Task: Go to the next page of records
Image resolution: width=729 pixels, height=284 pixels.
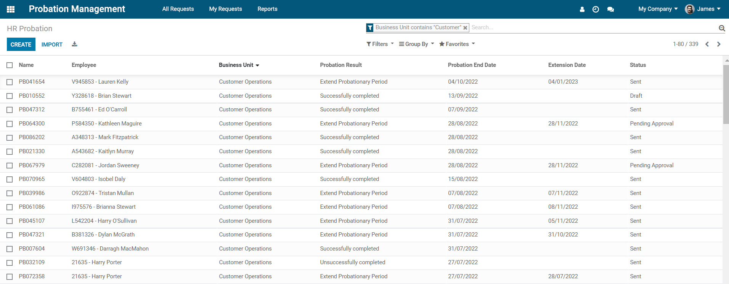Action: pos(719,44)
